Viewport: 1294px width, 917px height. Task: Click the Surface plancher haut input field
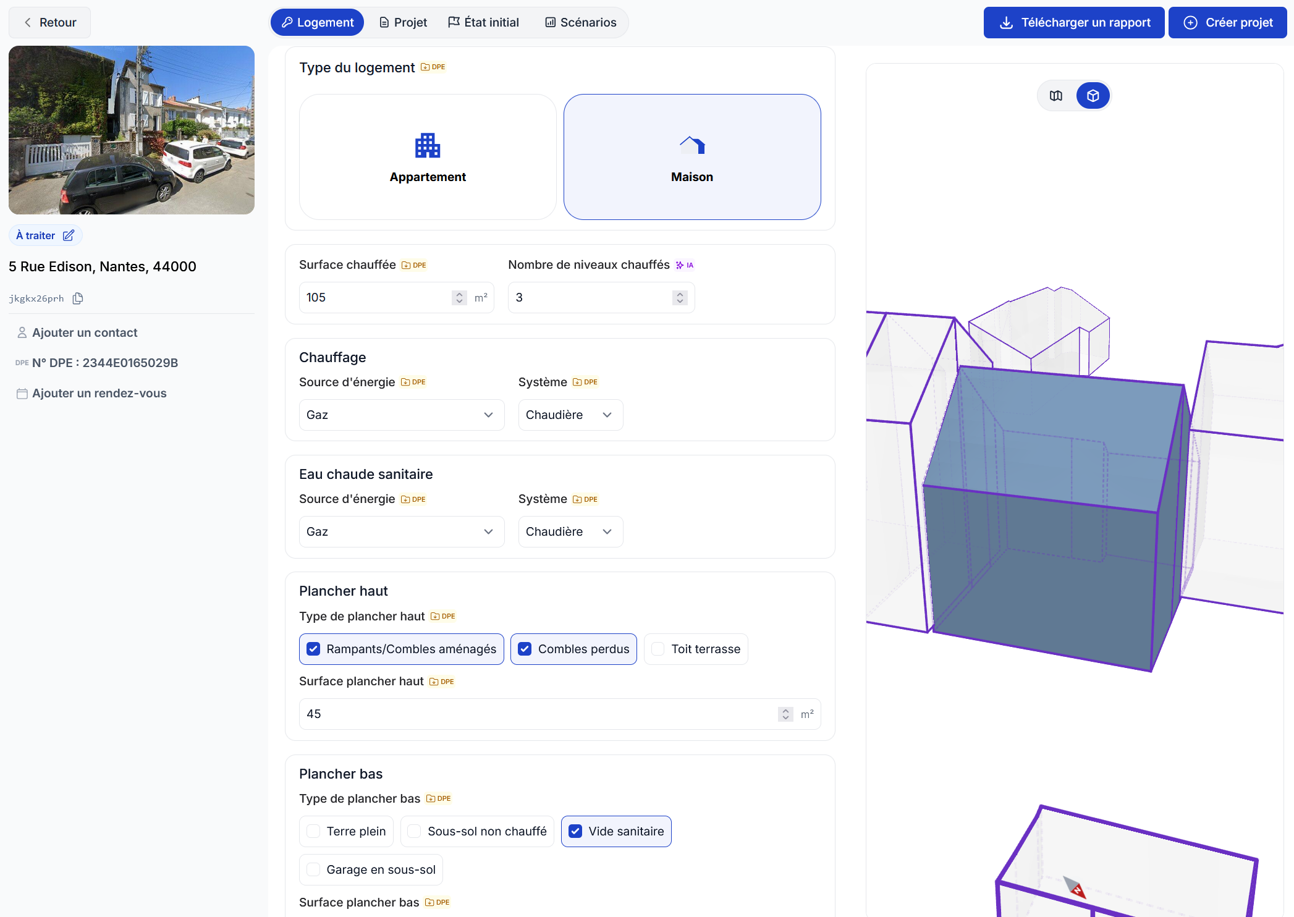click(x=538, y=714)
